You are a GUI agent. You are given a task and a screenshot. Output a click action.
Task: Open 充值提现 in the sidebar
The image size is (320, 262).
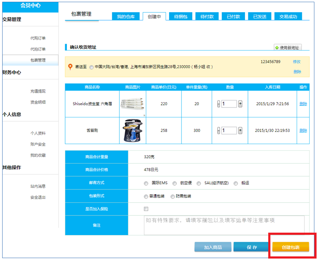(38, 91)
